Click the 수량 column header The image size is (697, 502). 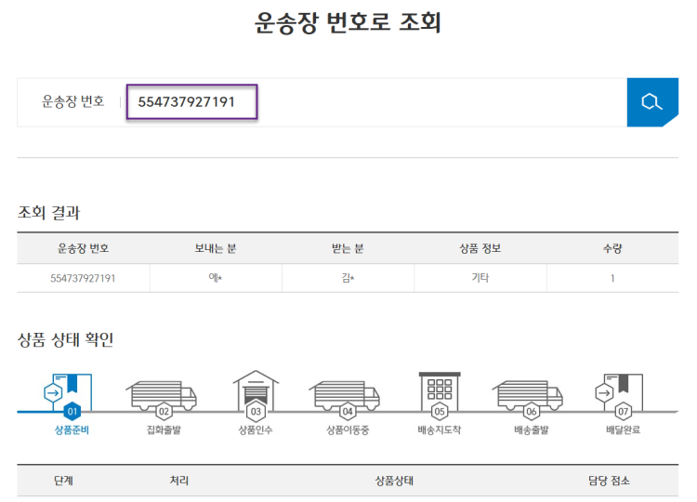tap(612, 248)
